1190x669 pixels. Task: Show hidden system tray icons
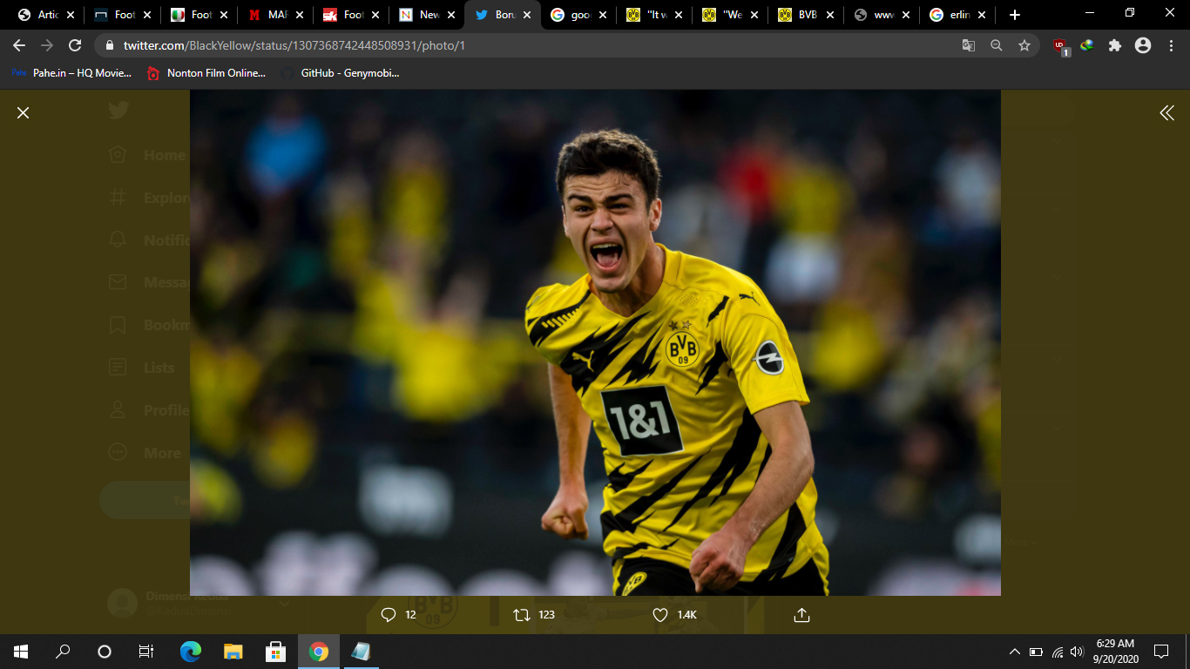coord(1015,651)
